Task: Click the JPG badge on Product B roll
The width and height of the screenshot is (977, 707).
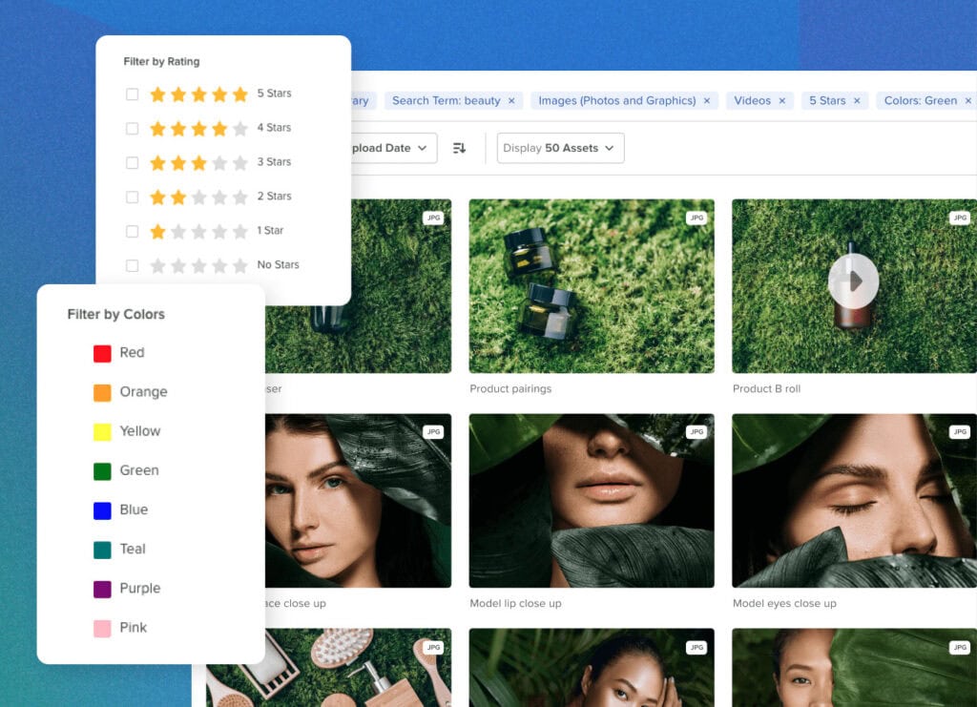Action: 960,218
